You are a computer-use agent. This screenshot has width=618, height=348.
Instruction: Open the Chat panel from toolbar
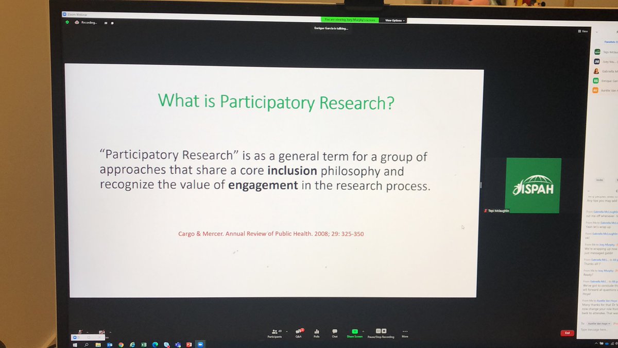(x=335, y=333)
